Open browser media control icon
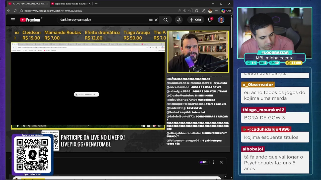This screenshot has width=321, height=180. (x=204, y=11)
